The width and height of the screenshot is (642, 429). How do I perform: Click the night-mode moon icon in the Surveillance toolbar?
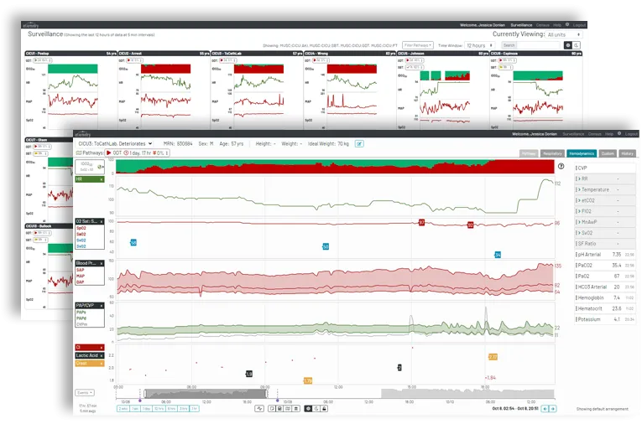tap(576, 45)
